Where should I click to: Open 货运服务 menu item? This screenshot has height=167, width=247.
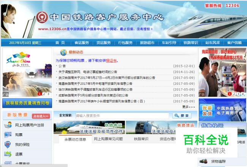coord(103,43)
